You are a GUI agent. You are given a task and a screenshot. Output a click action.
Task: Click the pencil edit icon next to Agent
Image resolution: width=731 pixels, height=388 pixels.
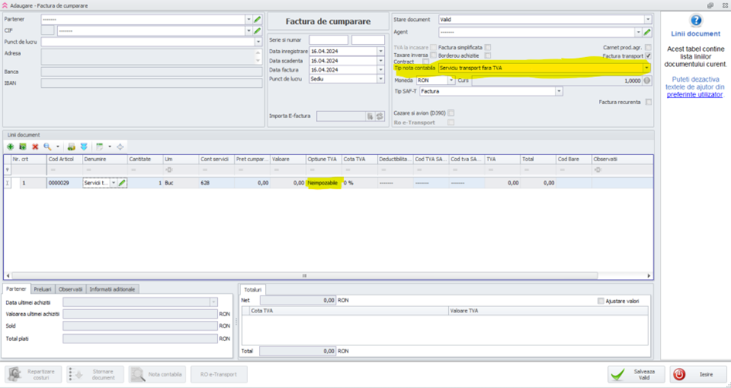pyautogui.click(x=648, y=32)
